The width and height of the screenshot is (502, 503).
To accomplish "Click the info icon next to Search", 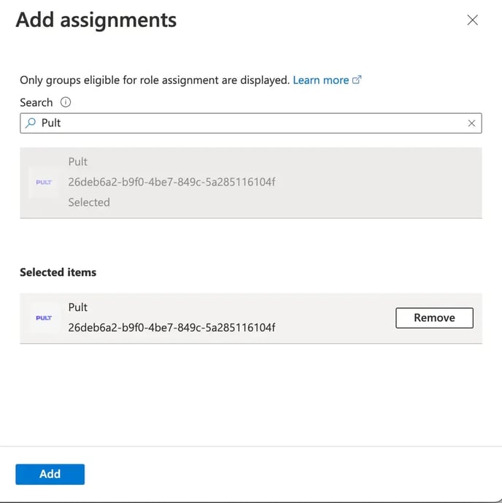I will point(66,103).
